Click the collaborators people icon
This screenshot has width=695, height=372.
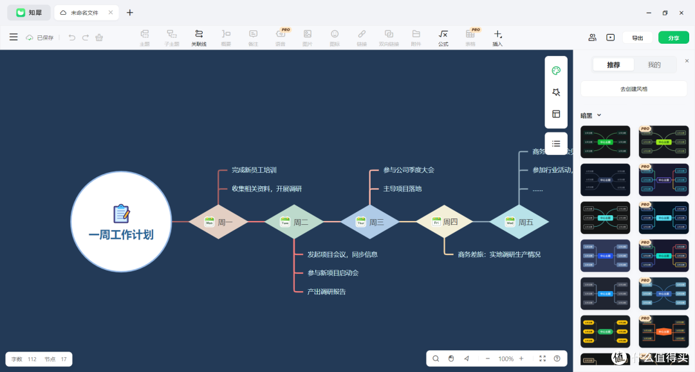click(x=592, y=38)
